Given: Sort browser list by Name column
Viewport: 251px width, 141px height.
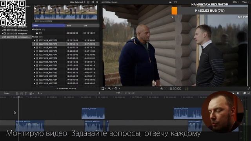Looking at the screenshot, I should pos(49,25).
